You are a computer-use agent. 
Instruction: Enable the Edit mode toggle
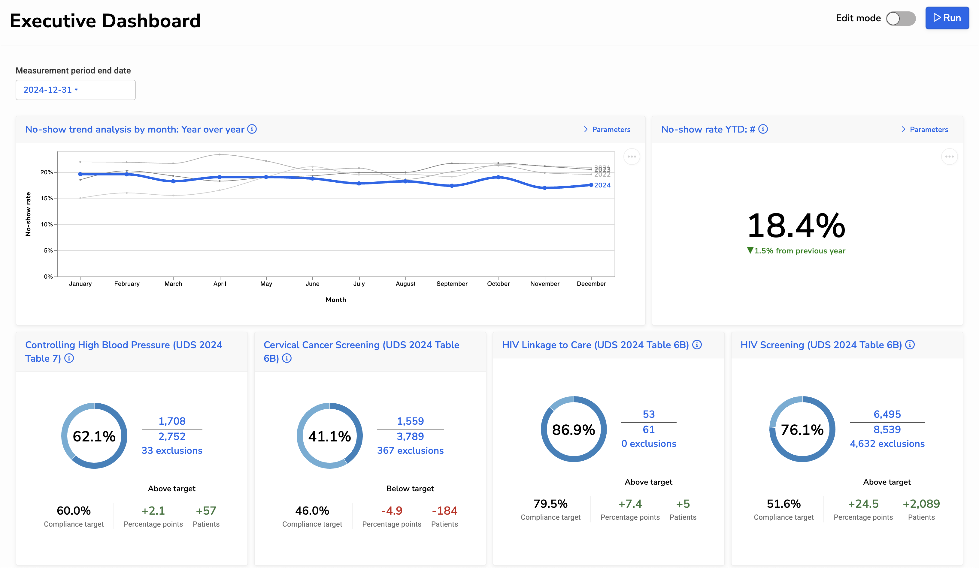coord(901,18)
